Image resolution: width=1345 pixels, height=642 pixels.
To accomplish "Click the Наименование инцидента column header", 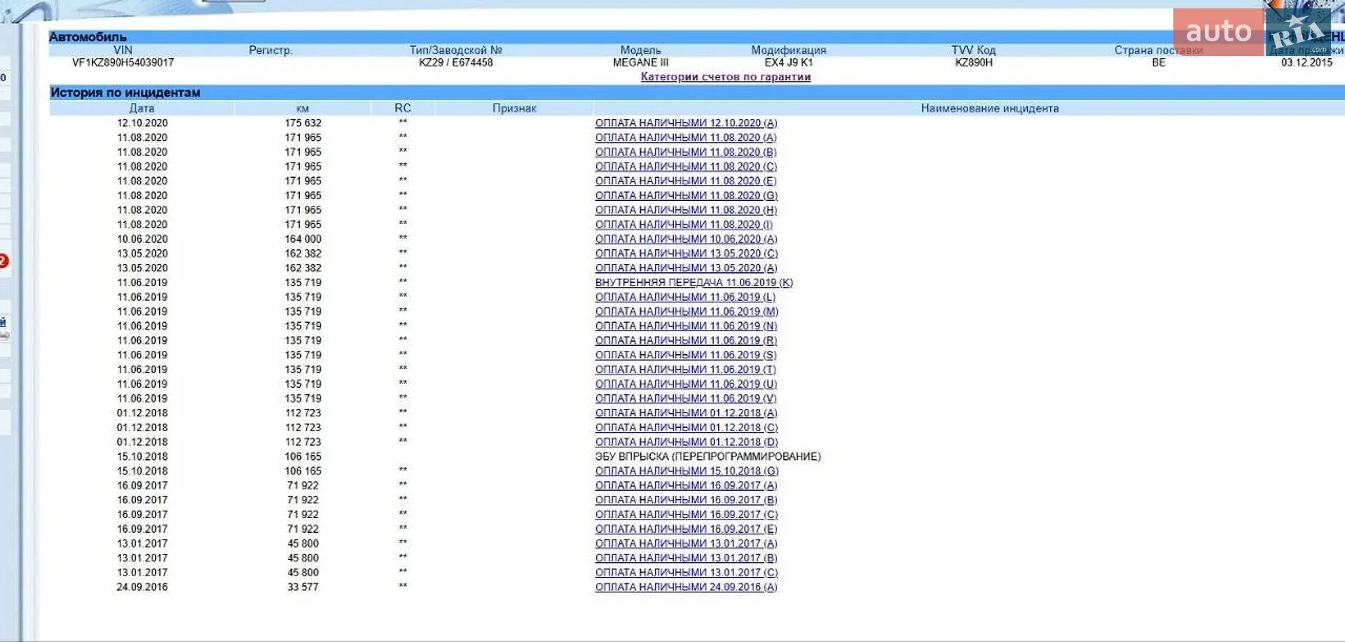I will (x=989, y=109).
